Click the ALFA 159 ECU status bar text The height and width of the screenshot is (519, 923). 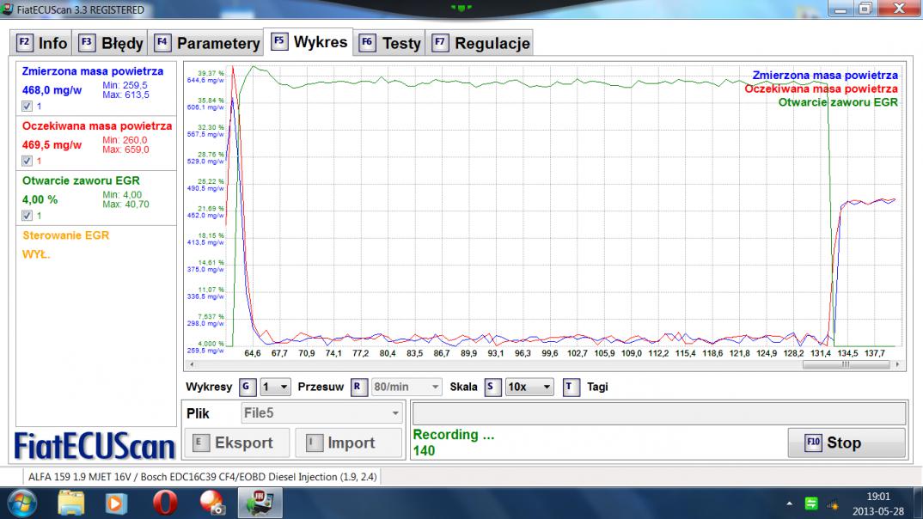point(203,477)
